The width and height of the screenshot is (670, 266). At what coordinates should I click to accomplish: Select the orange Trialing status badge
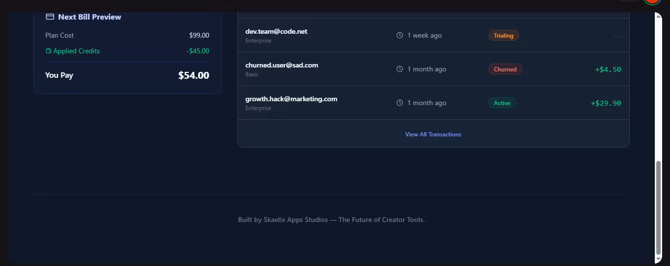(504, 35)
